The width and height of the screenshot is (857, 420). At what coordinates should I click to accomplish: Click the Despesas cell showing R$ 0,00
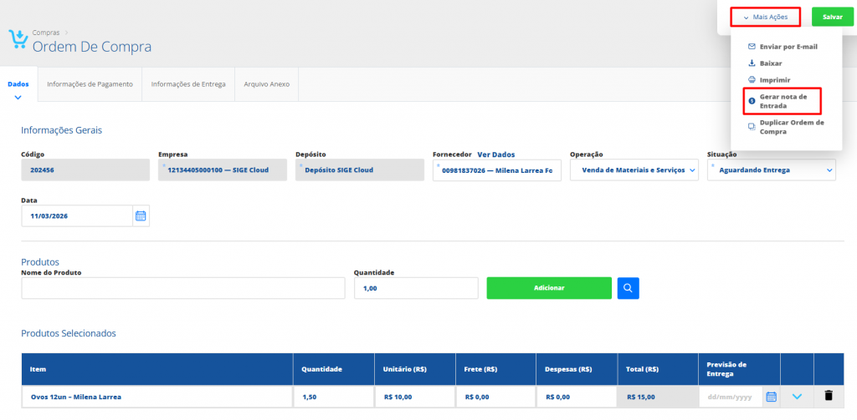[577, 397]
